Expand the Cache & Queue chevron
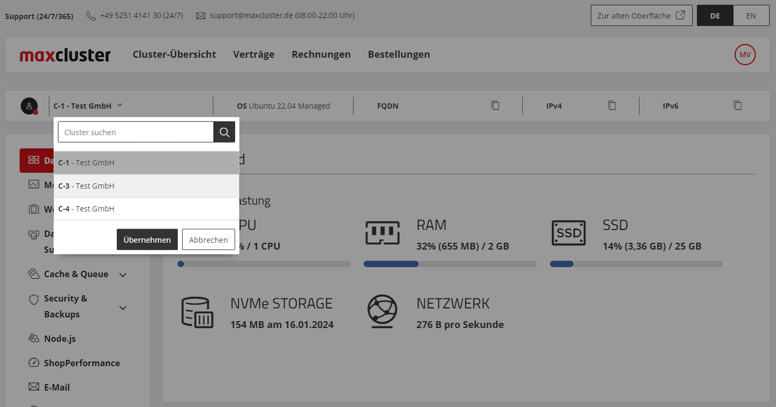Image resolution: width=776 pixels, height=407 pixels. tap(123, 275)
